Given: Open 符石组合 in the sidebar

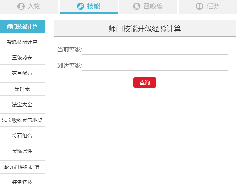Looking at the screenshot, I should tap(23, 136).
